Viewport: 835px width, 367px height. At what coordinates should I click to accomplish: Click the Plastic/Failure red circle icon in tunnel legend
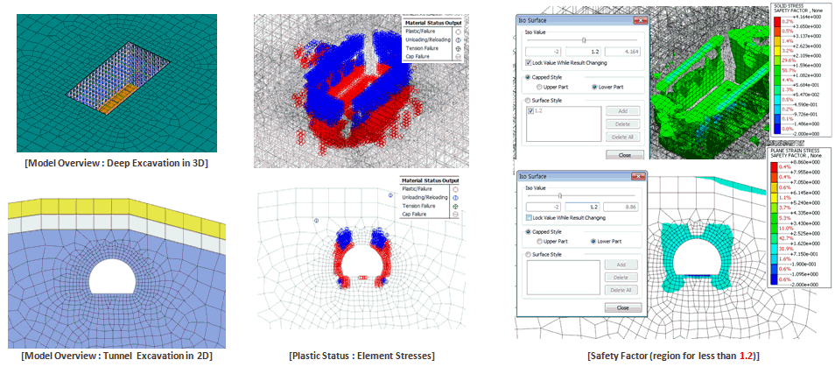[455, 188]
